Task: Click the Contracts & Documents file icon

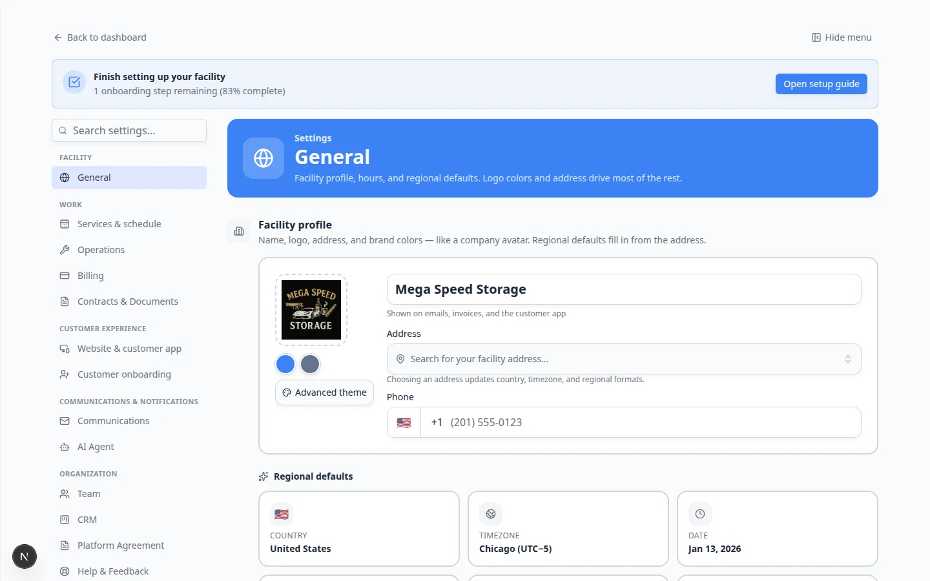Action: point(65,301)
